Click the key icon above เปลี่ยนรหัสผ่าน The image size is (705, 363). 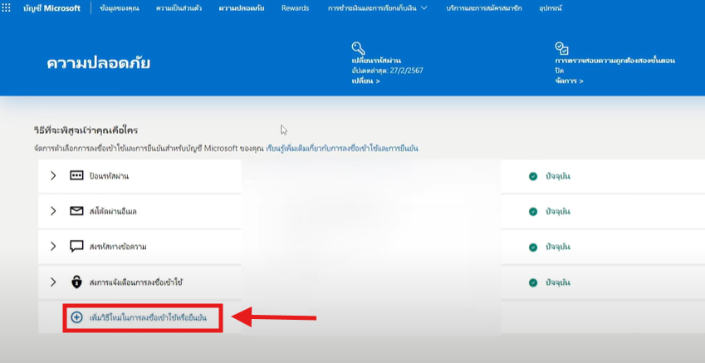[x=358, y=48]
